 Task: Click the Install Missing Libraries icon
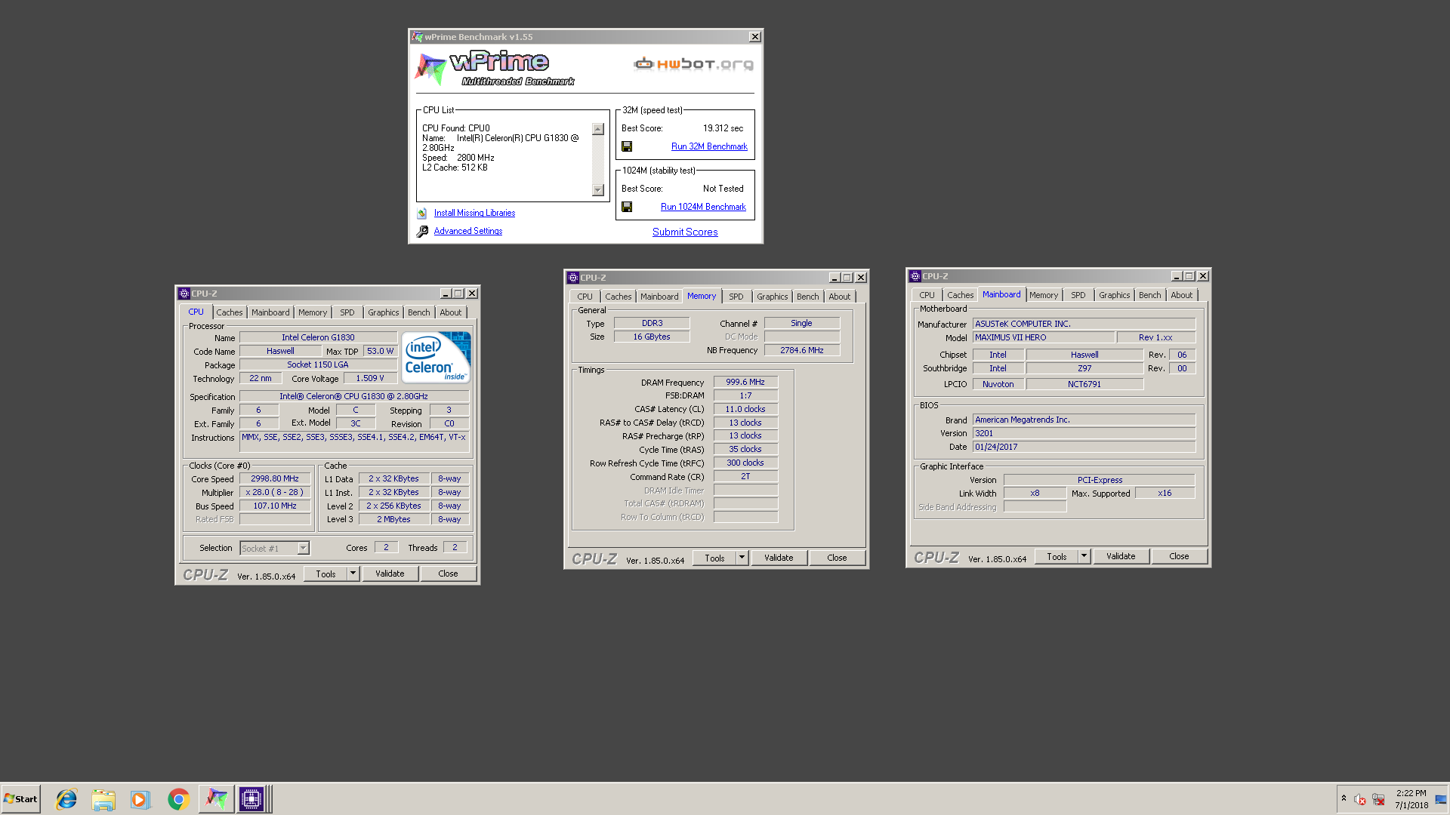422,214
